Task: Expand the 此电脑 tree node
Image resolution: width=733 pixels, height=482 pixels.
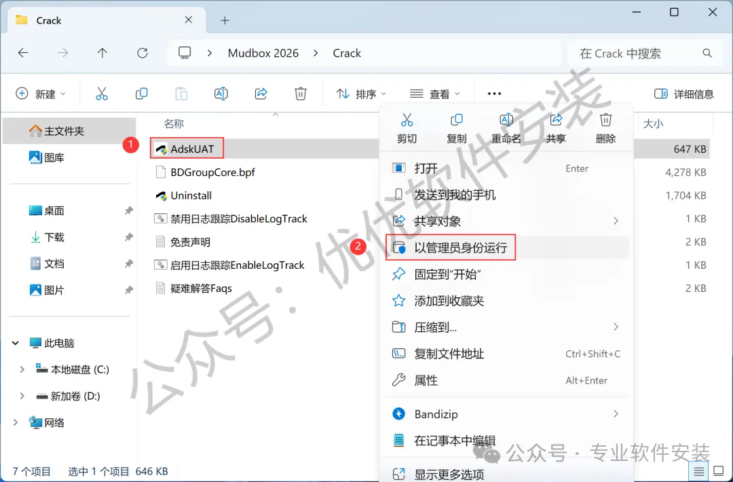Action: point(16,343)
